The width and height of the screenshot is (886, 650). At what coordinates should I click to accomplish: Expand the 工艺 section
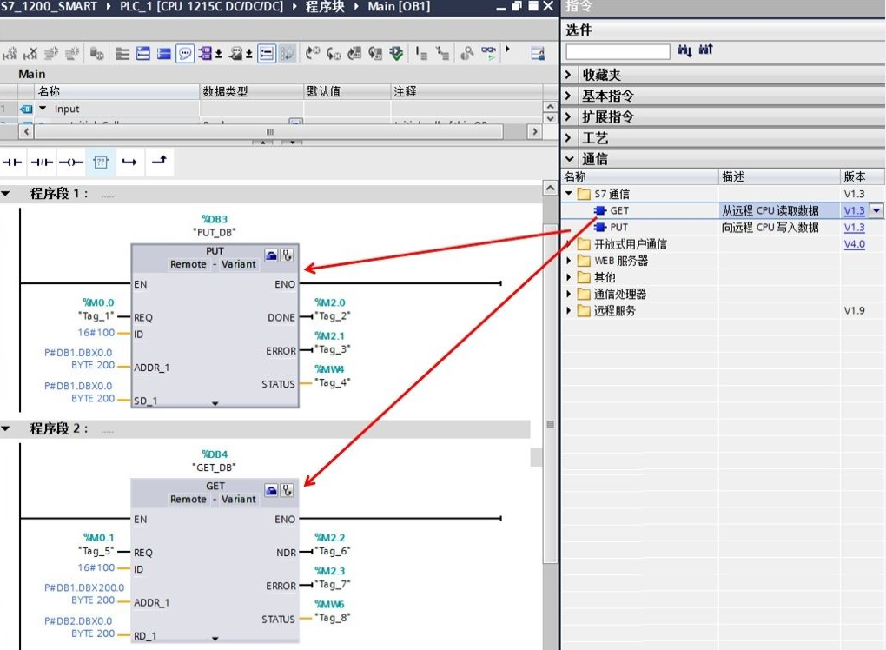pos(568,138)
